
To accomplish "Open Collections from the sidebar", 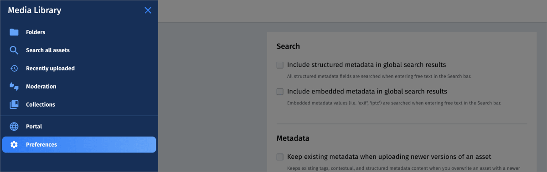I will 79,104.
